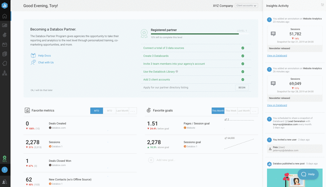Screen dimensions: 326x187
Task: Click the Favorite metrics chart icon
Action: click(x=27, y=110)
